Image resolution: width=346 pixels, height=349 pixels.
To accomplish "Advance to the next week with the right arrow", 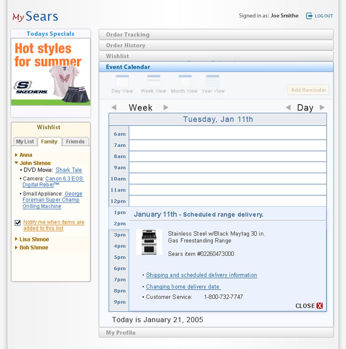I will [166, 107].
